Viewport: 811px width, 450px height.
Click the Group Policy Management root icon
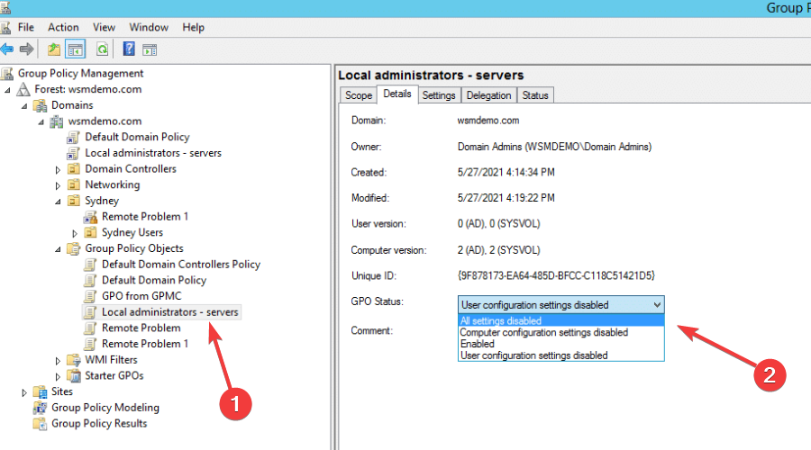coord(7,74)
